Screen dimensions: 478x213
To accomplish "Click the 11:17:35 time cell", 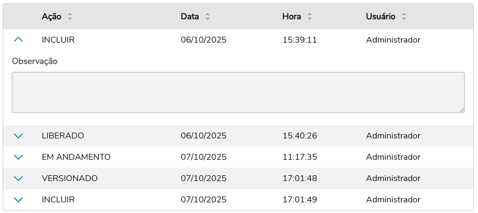I will coord(300,157).
